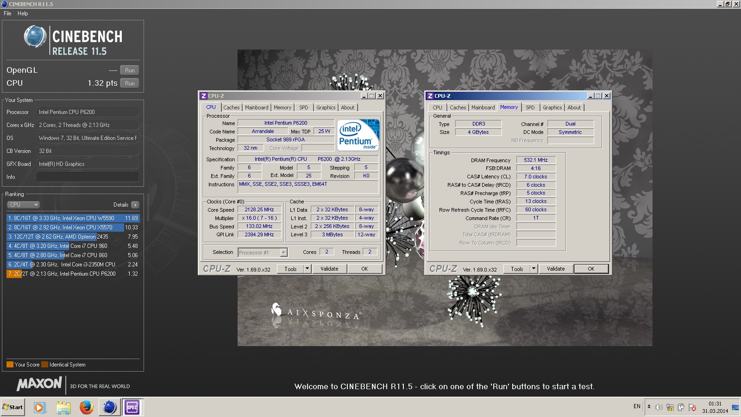This screenshot has height=417, width=741.
Task: Open Mainboard tab in left CPU-Z window
Action: pyautogui.click(x=257, y=107)
